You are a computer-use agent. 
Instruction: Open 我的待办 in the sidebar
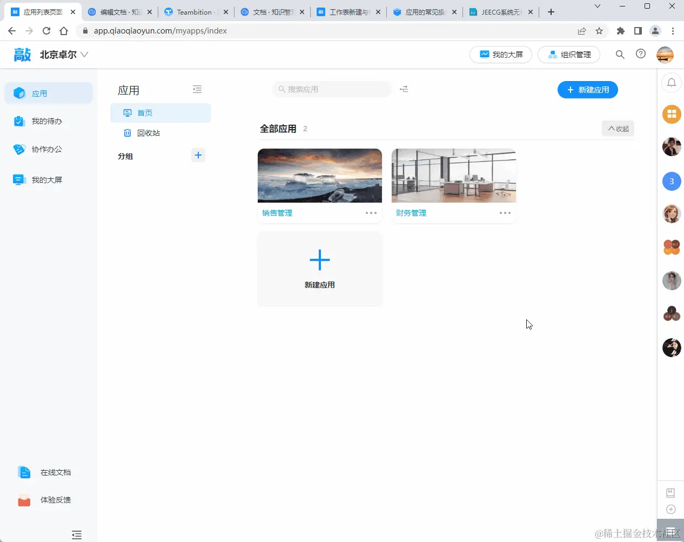pos(38,121)
